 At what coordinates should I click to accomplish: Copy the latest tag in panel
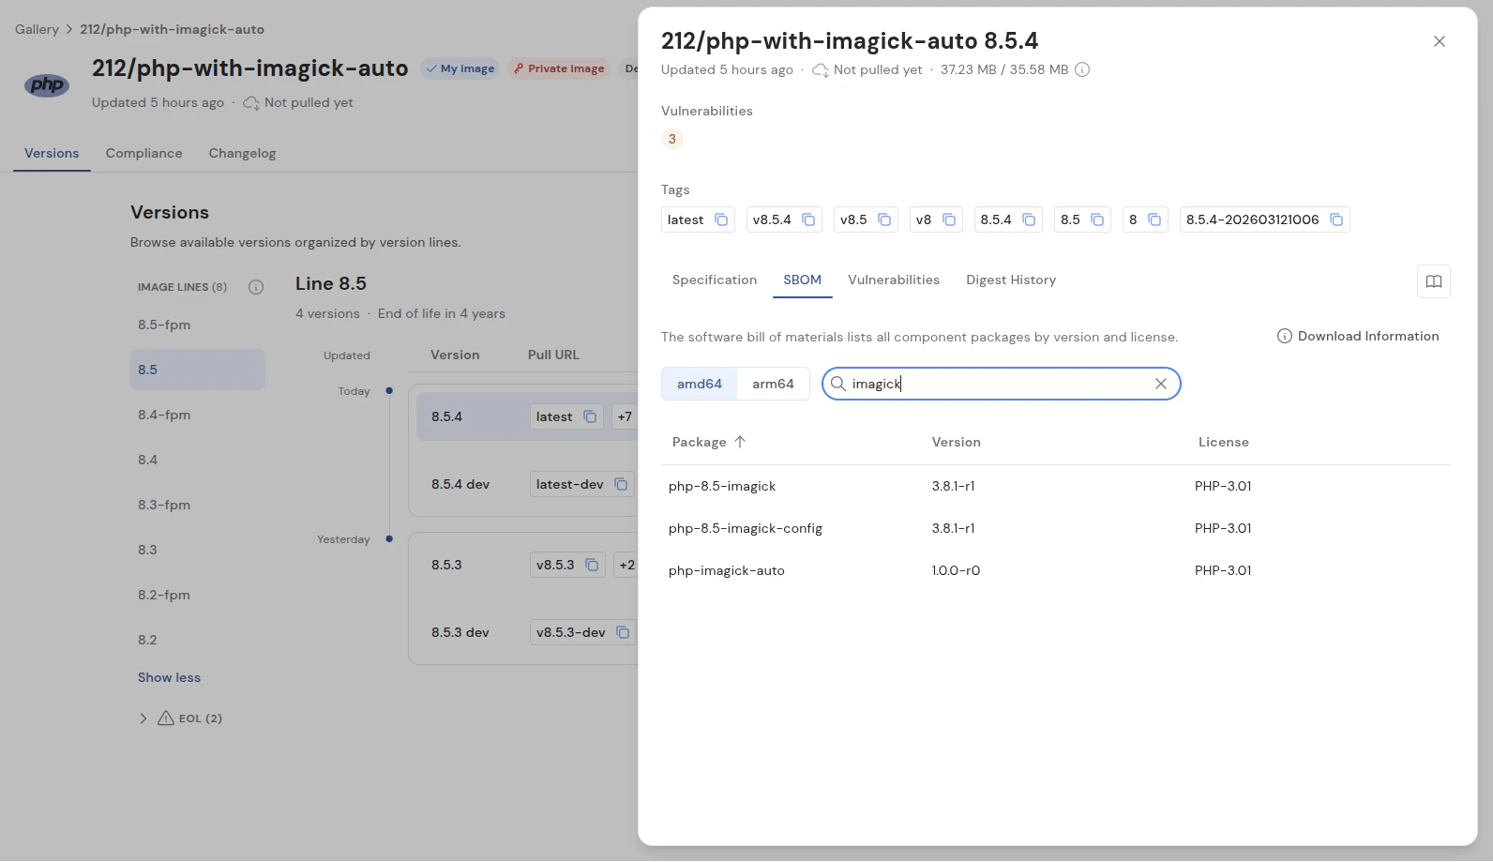click(x=721, y=219)
